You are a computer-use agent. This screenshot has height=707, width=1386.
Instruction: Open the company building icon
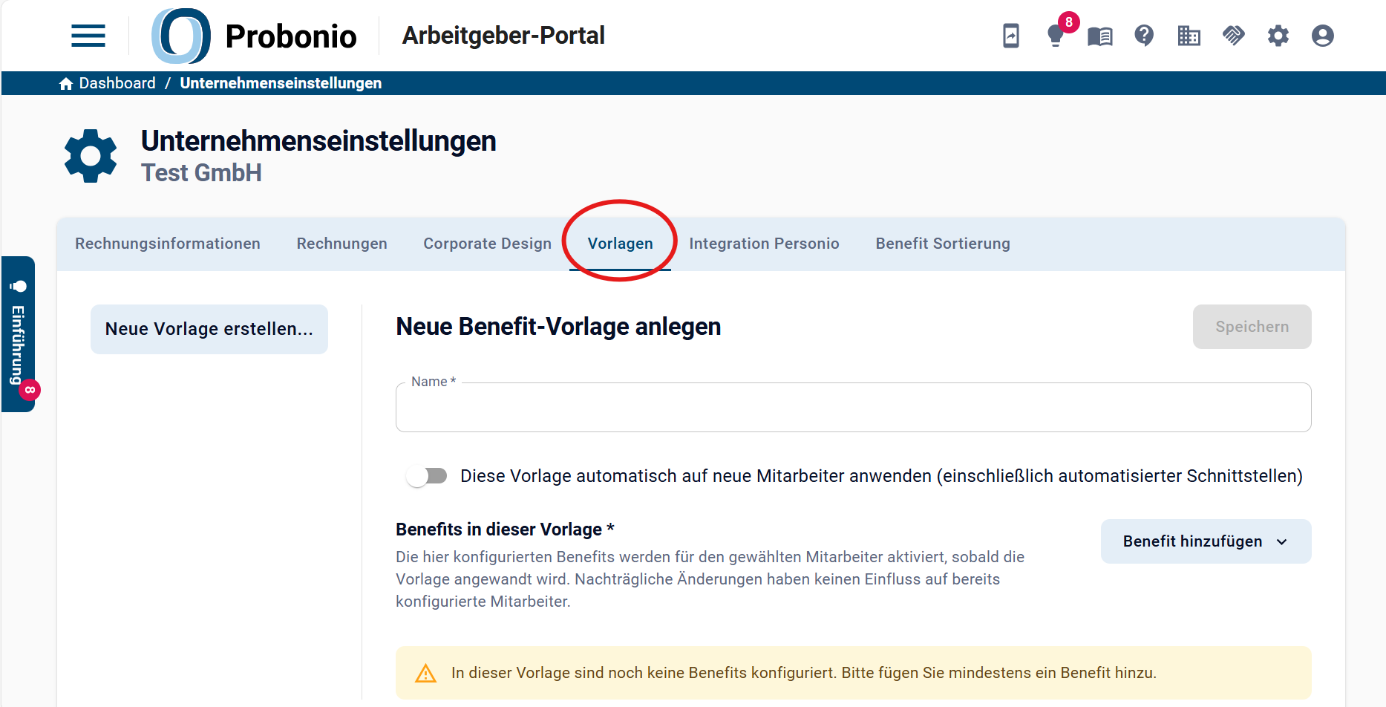click(x=1189, y=36)
